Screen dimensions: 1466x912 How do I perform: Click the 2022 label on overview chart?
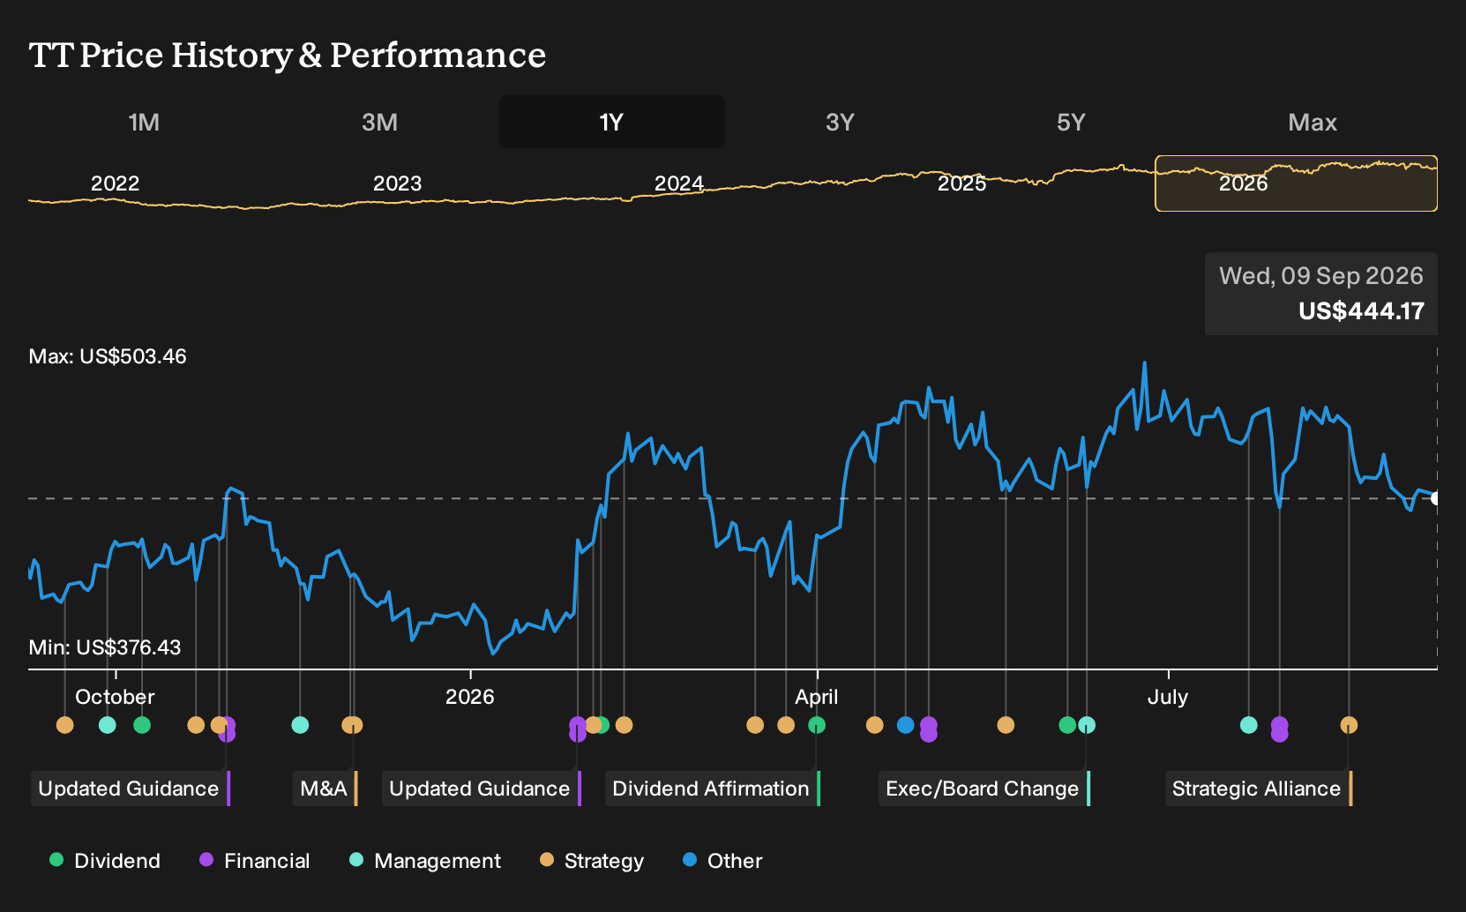point(116,183)
